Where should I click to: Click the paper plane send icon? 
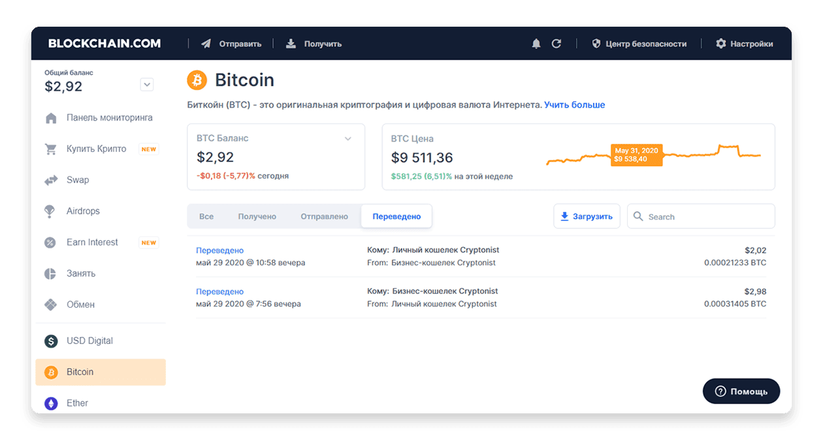[206, 44]
